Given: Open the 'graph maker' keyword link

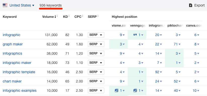Looking at the screenshot, I should (x=13, y=44).
